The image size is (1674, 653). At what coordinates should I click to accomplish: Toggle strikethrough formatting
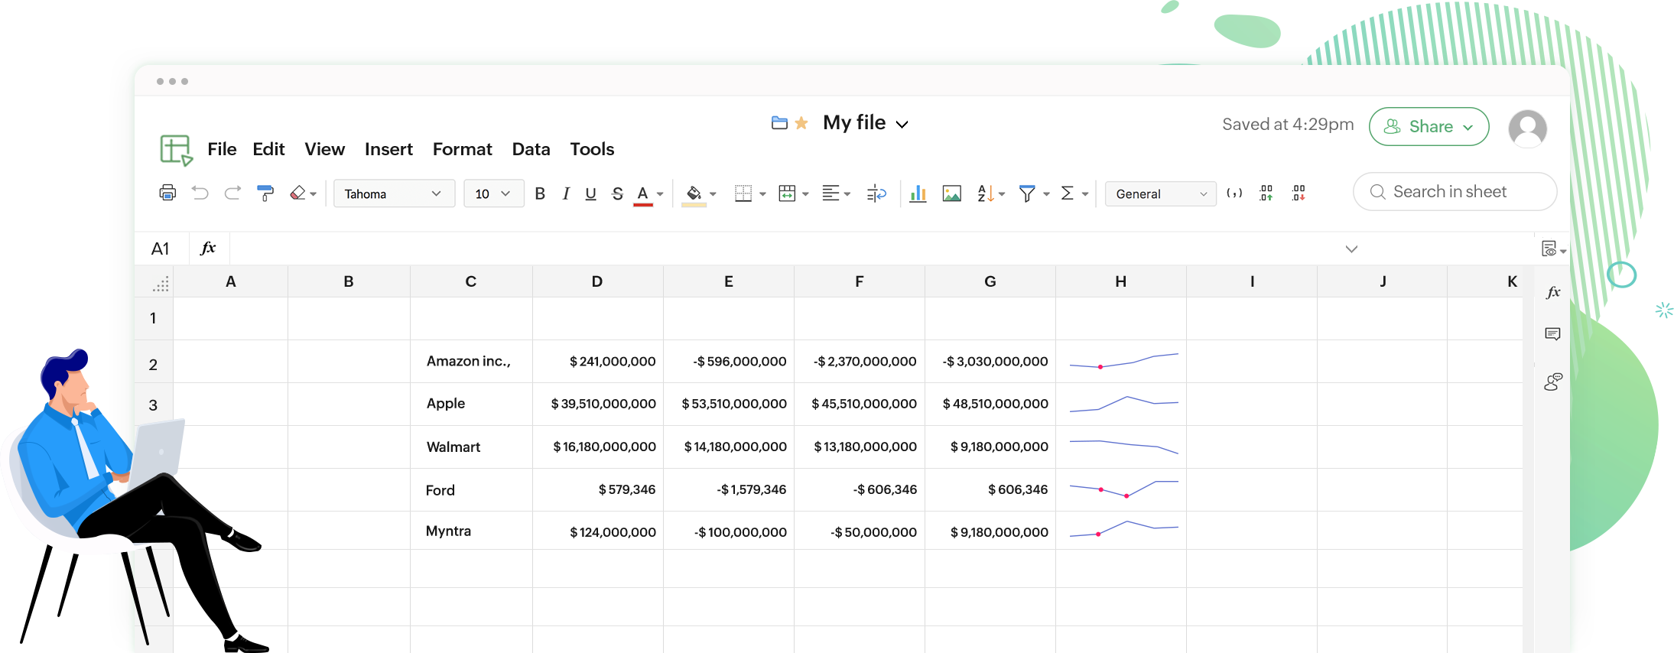coord(617,193)
